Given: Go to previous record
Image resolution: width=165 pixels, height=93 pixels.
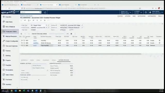Looking at the screenshot, I should click(37, 20).
